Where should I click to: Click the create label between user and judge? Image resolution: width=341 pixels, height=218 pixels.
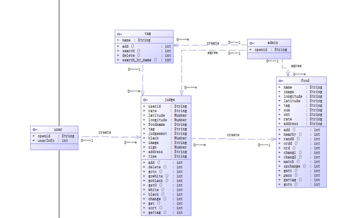click(105, 132)
